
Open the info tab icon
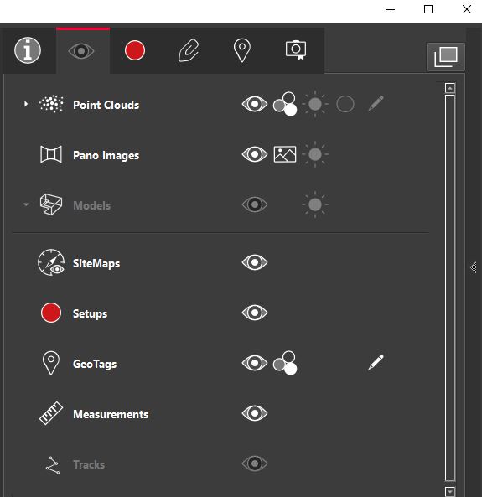(x=28, y=50)
